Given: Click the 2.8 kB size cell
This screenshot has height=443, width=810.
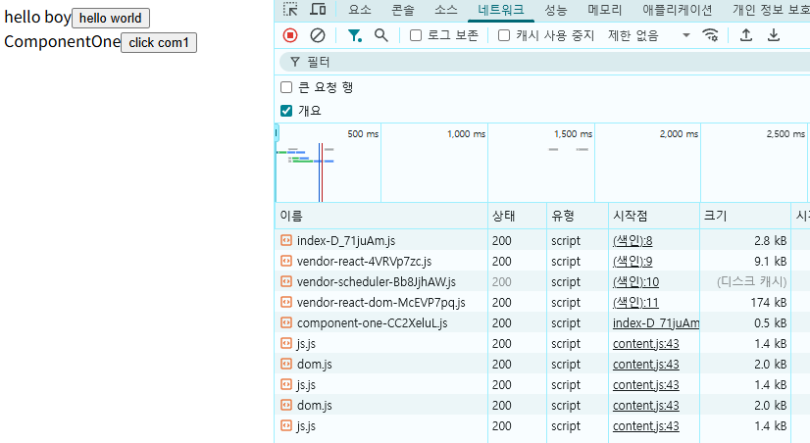Looking at the screenshot, I should [x=745, y=240].
